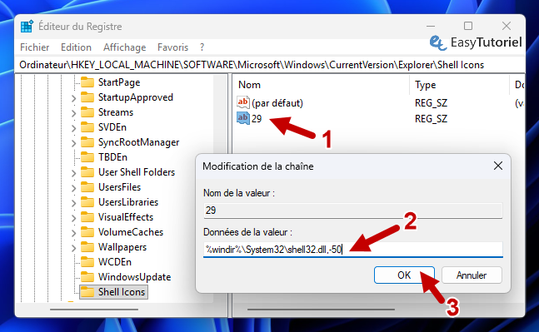Expand the User Shell Folders key
Screen dimensions: 539x332
pyautogui.click(x=73, y=173)
